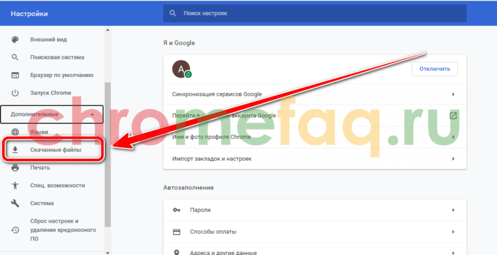Image resolution: width=497 pixels, height=255 pixels.
Task: Click the Отключить button
Action: click(x=434, y=69)
